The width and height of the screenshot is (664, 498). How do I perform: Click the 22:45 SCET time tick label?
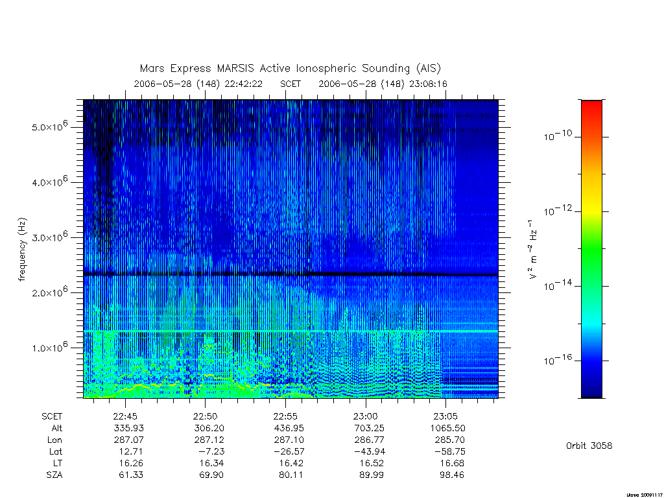125,416
